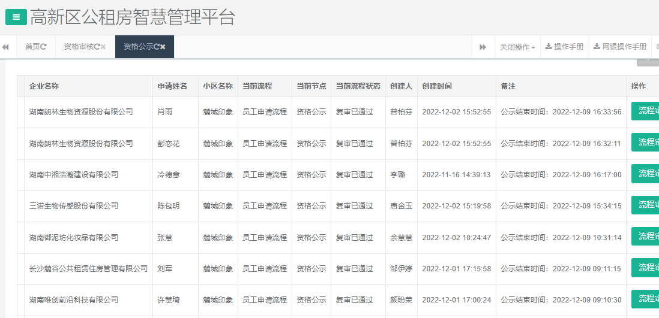Click the green 流程 button in 许慧琦 row
Screen dimensions: 659x318
tap(645, 299)
